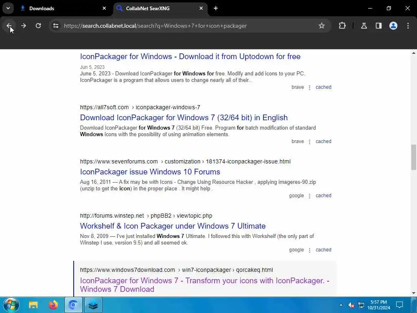The height and width of the screenshot is (313, 417).
Task: Open the Action Center notification icon
Action: coord(399,305)
